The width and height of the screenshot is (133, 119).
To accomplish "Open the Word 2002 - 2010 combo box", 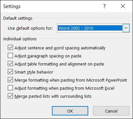I will (x=93, y=28).
